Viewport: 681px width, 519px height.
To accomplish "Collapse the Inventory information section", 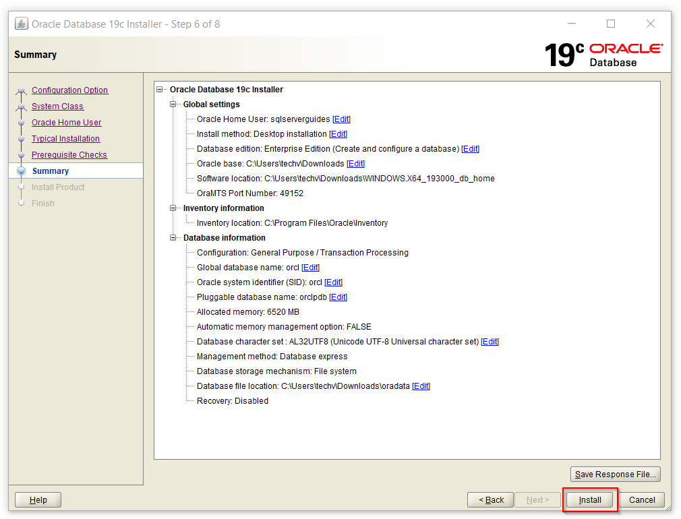I will (173, 208).
